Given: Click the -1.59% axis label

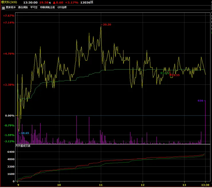Looking at the screenshot, I should 9,135.
